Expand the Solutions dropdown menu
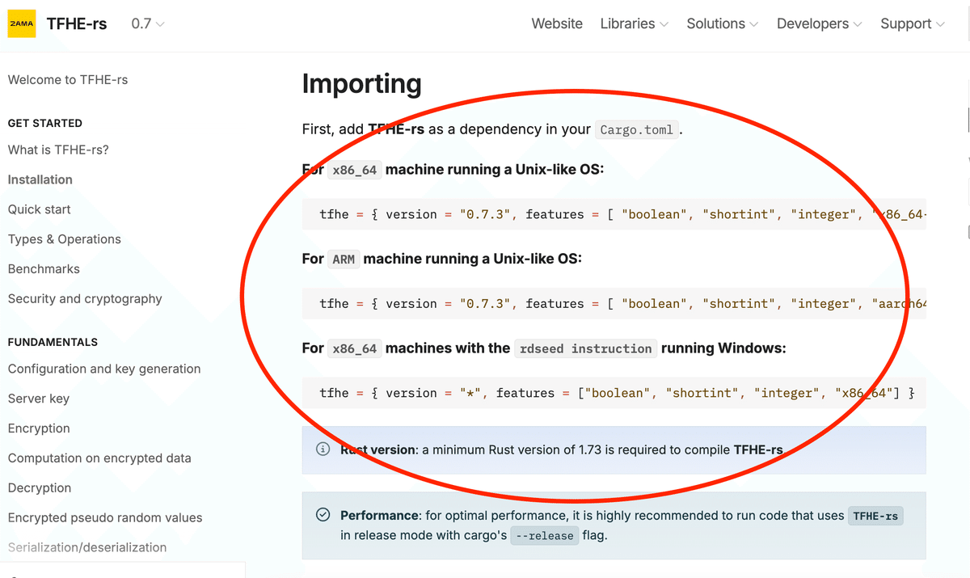 coord(722,24)
